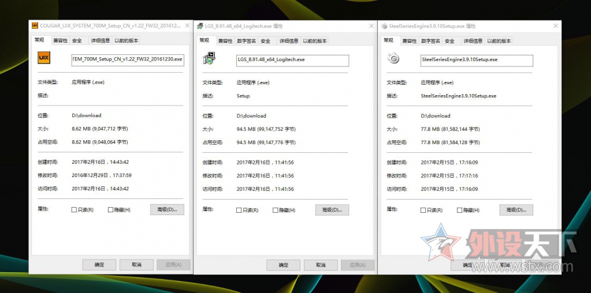Click the SteelSeries Engine setup file icon
This screenshot has width=591, height=293.
coord(393,58)
